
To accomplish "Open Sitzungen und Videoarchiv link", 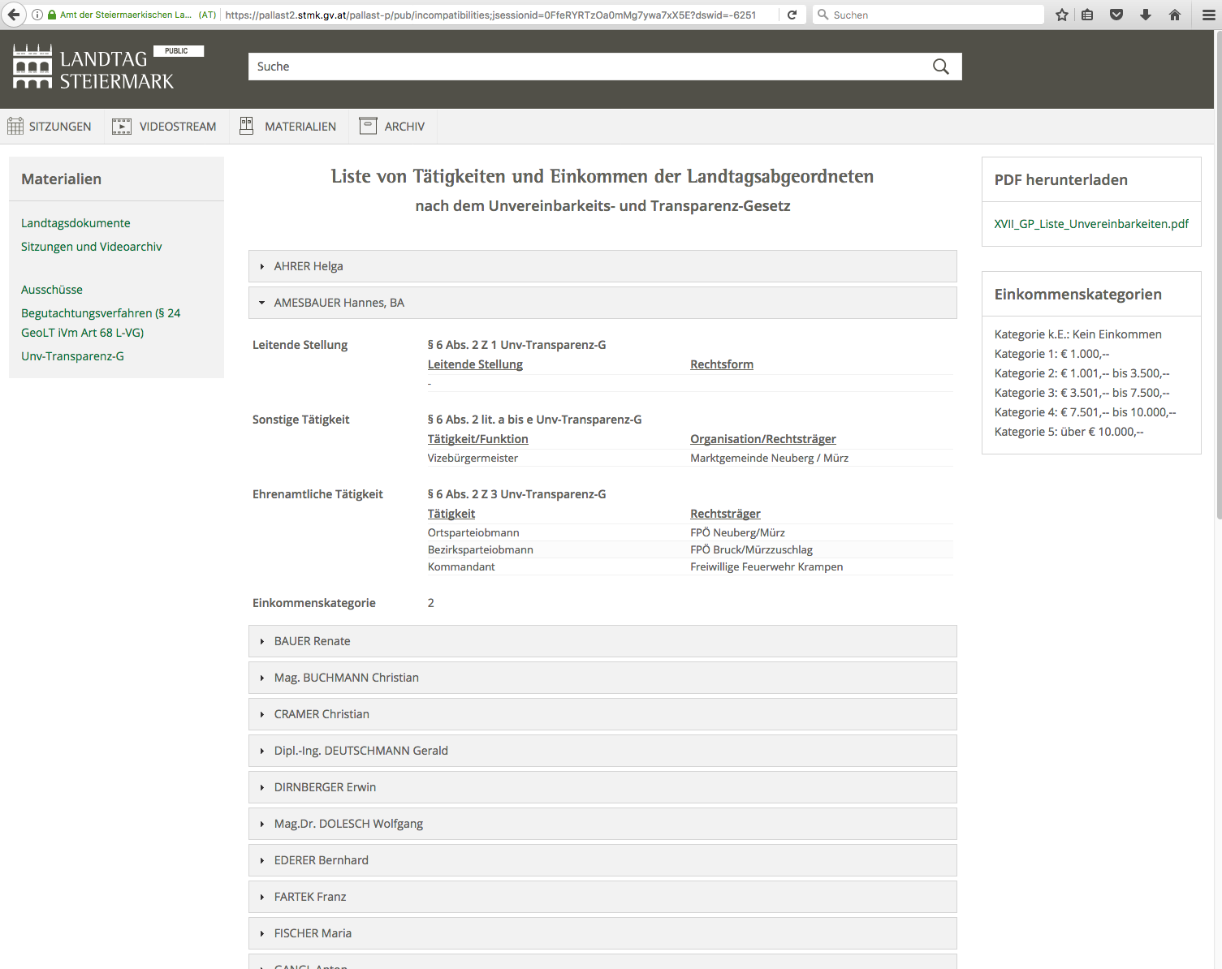I will [92, 247].
